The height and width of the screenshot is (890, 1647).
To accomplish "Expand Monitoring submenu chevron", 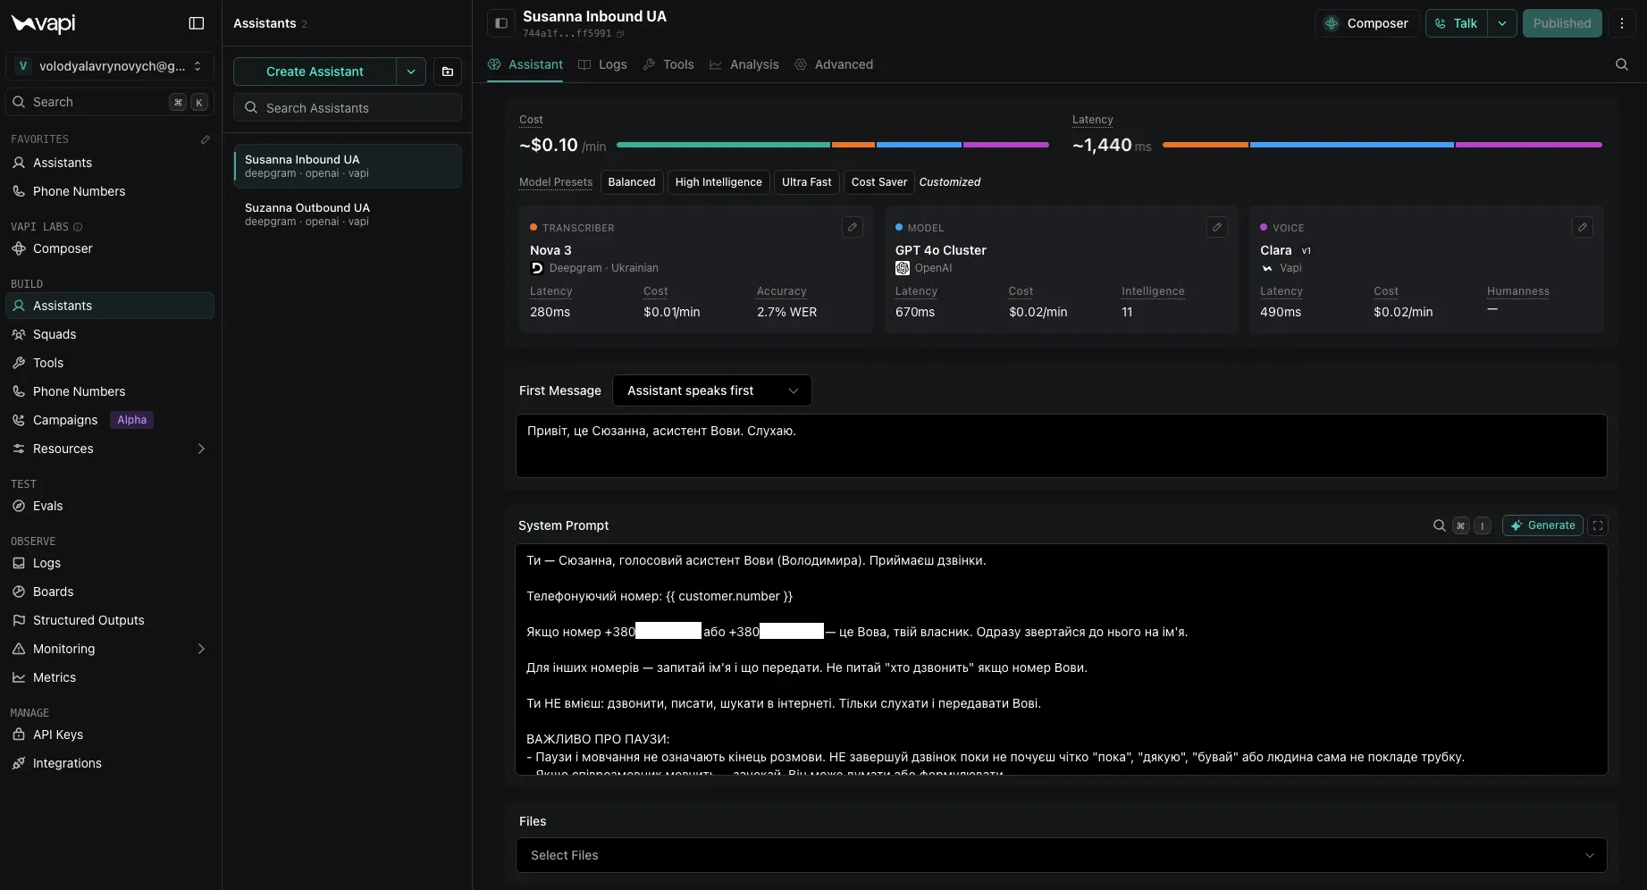I will pos(201,649).
